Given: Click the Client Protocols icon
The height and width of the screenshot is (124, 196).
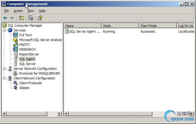Looking at the screenshot, I should click(16, 83).
